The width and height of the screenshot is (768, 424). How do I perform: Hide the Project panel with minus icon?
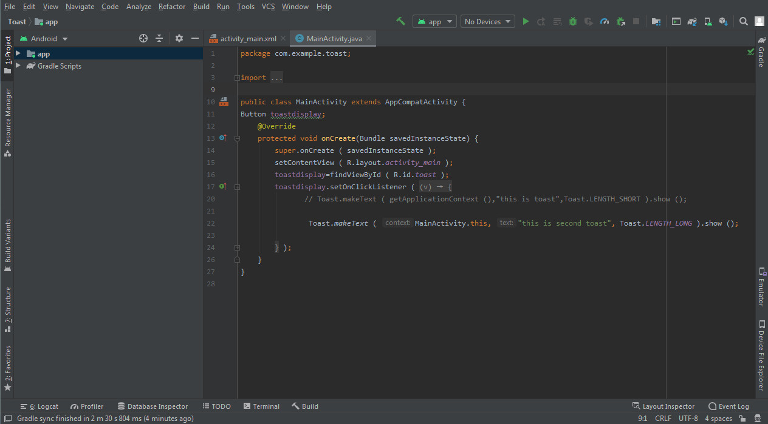coord(195,38)
